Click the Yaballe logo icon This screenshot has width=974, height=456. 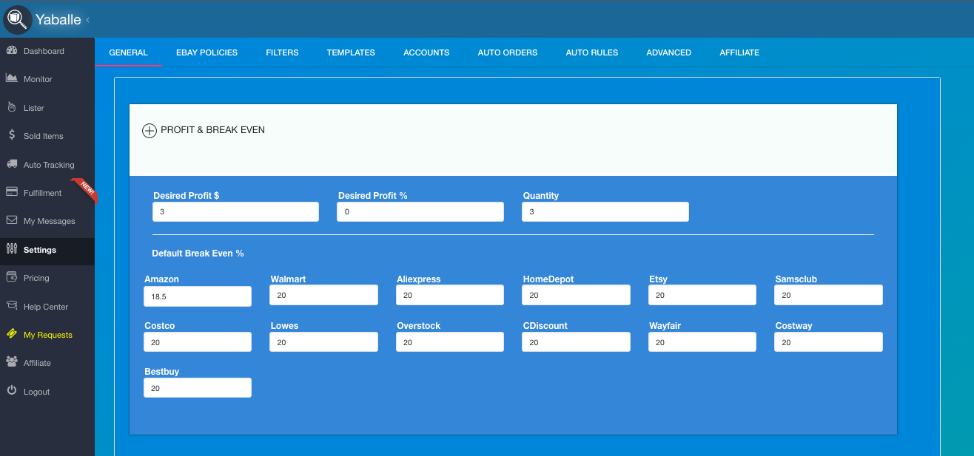tap(17, 19)
